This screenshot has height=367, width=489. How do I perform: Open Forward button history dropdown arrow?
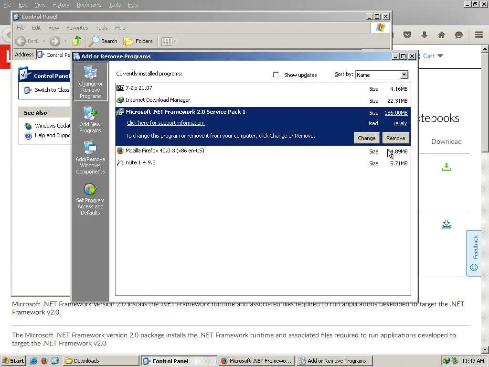click(x=65, y=41)
